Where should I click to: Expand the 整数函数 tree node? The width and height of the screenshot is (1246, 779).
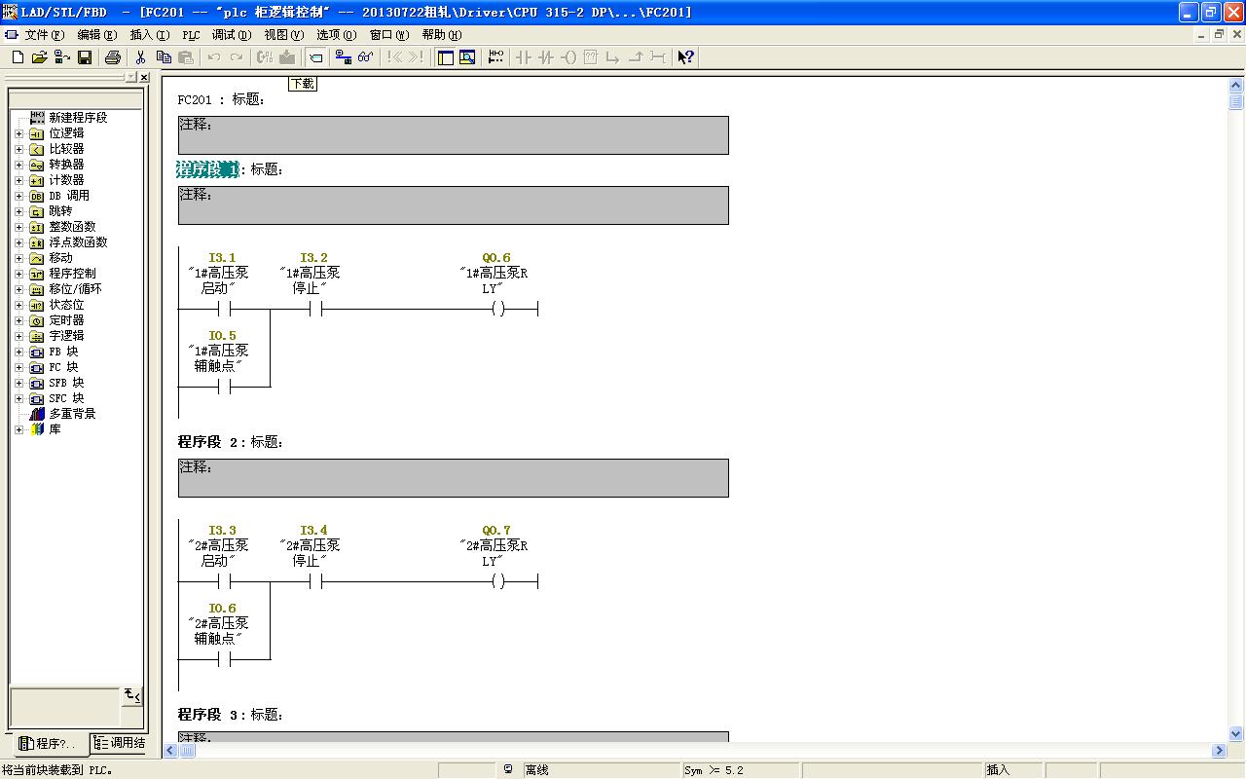click(x=18, y=227)
